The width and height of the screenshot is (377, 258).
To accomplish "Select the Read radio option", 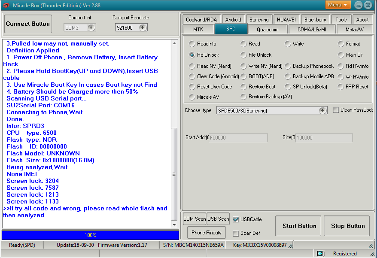I will point(250,44).
